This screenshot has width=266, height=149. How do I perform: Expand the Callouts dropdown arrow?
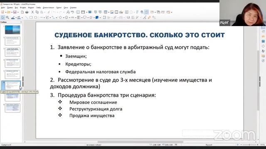[x=88, y=17]
